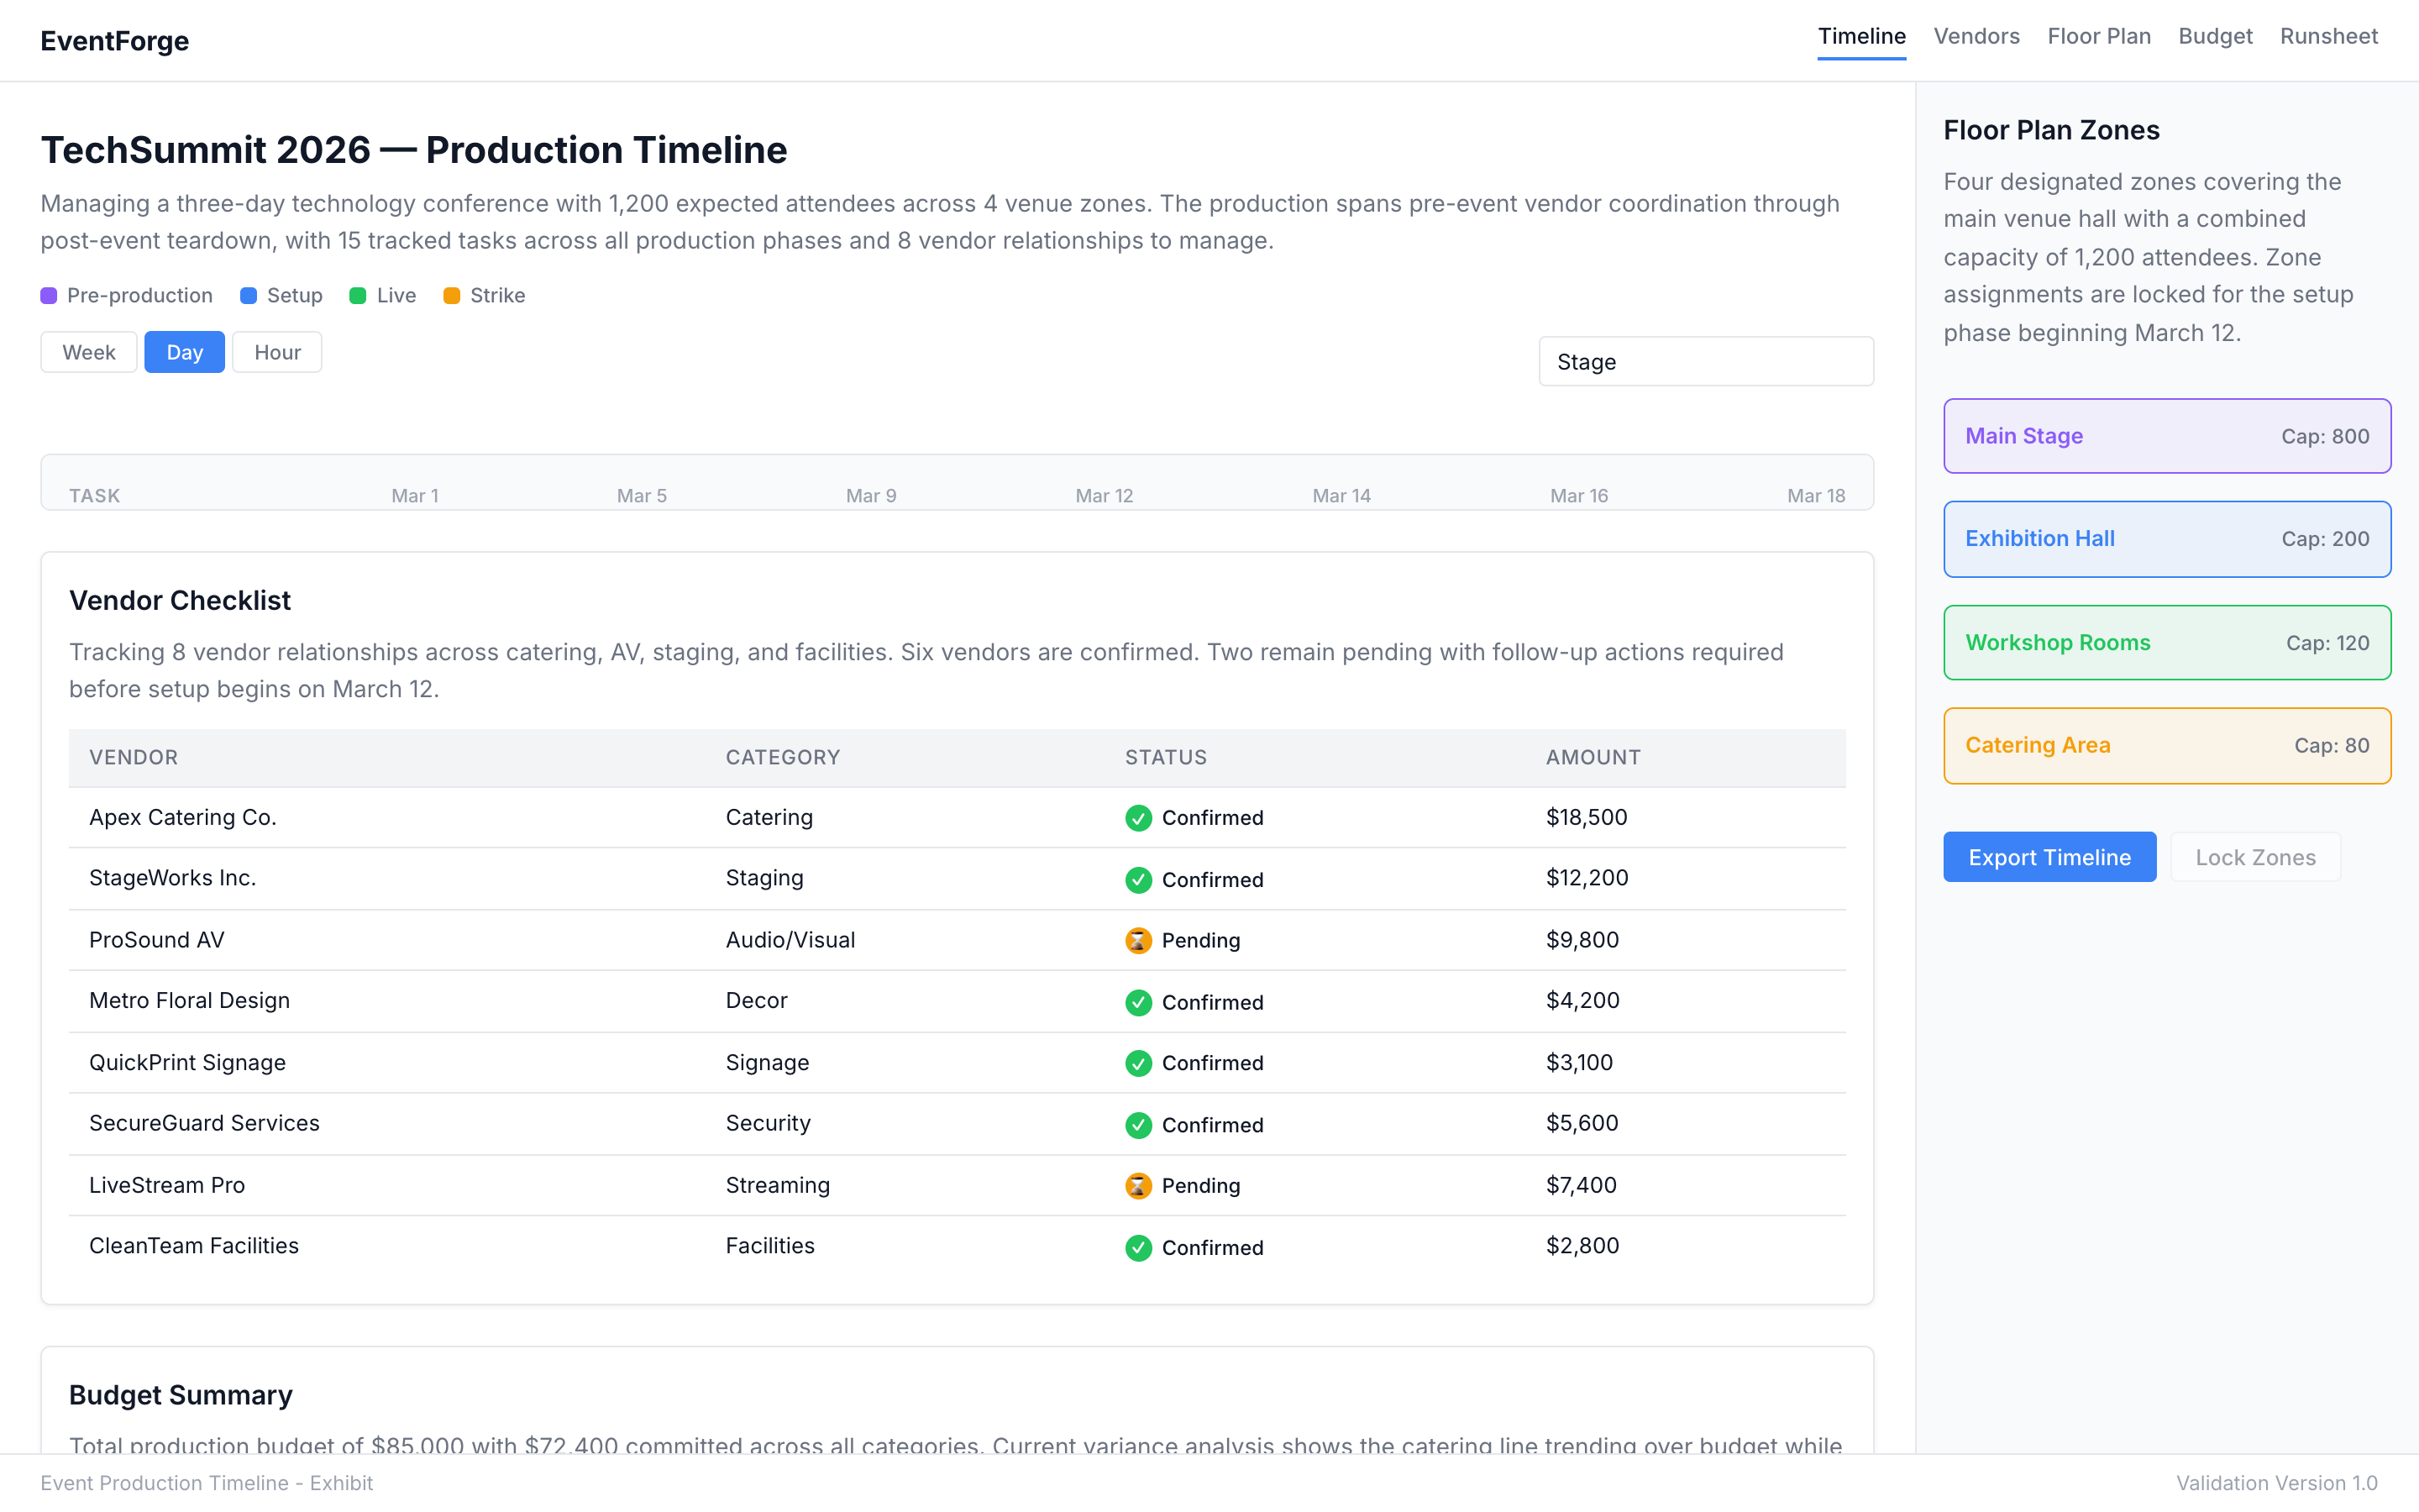2419x1512 pixels.
Task: Focus the Stage search input field
Action: coord(1705,362)
